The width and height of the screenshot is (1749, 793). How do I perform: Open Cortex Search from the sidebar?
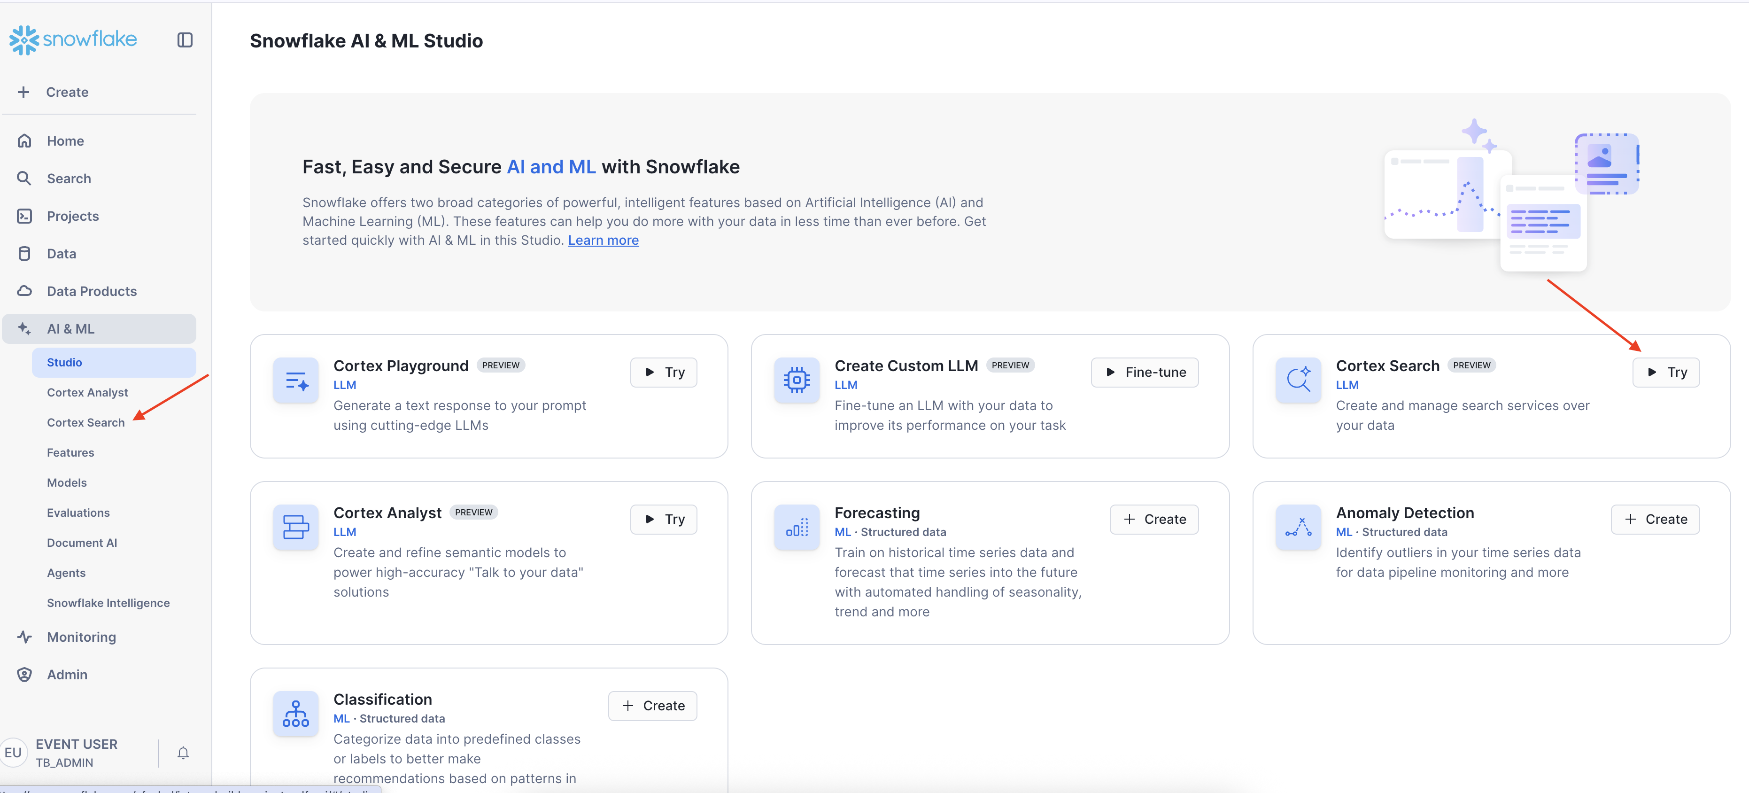[x=85, y=422]
